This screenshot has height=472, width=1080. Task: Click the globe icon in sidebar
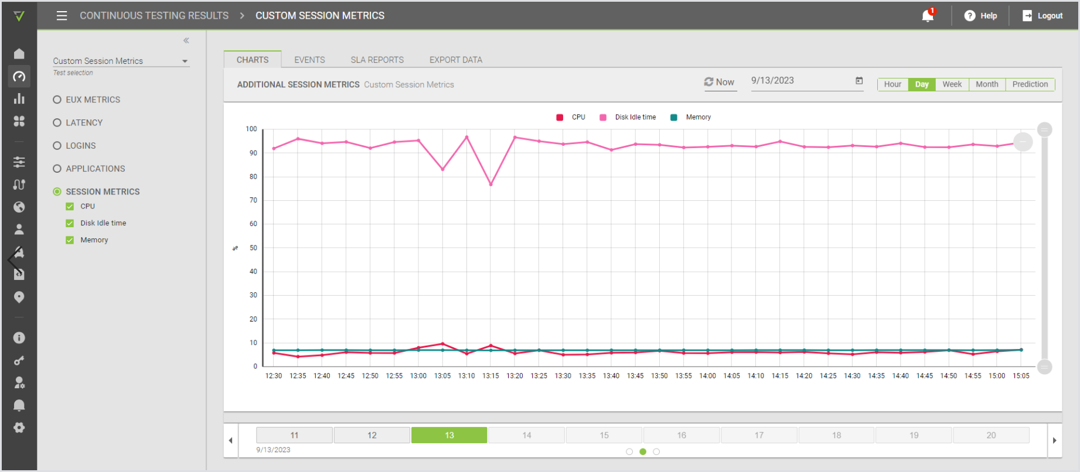point(19,207)
